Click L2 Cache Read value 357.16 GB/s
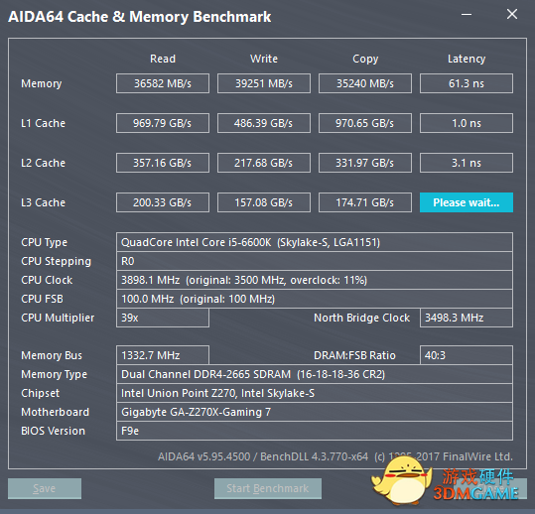This screenshot has height=514, width=535. [x=163, y=163]
